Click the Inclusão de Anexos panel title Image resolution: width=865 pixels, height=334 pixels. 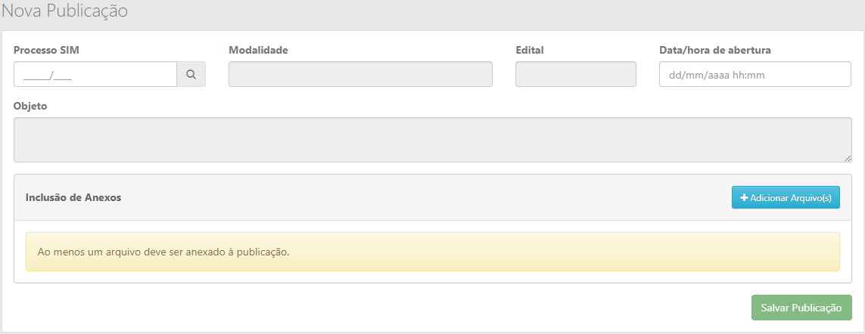[x=73, y=198]
